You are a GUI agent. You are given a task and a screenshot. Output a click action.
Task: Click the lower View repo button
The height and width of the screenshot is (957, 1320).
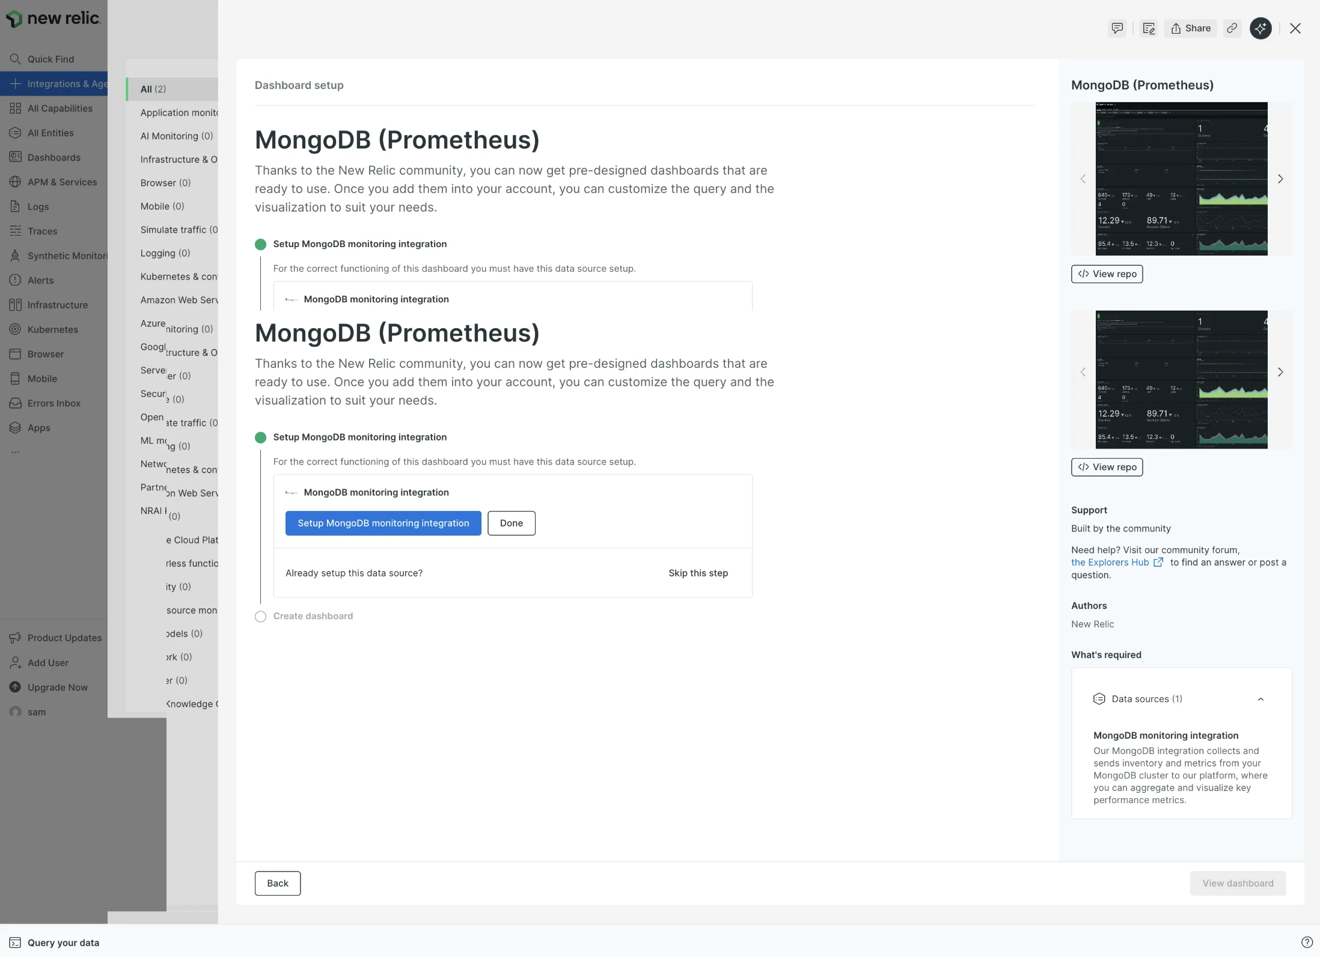click(1107, 467)
